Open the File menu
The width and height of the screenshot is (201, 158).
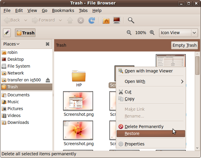click(x=7, y=10)
